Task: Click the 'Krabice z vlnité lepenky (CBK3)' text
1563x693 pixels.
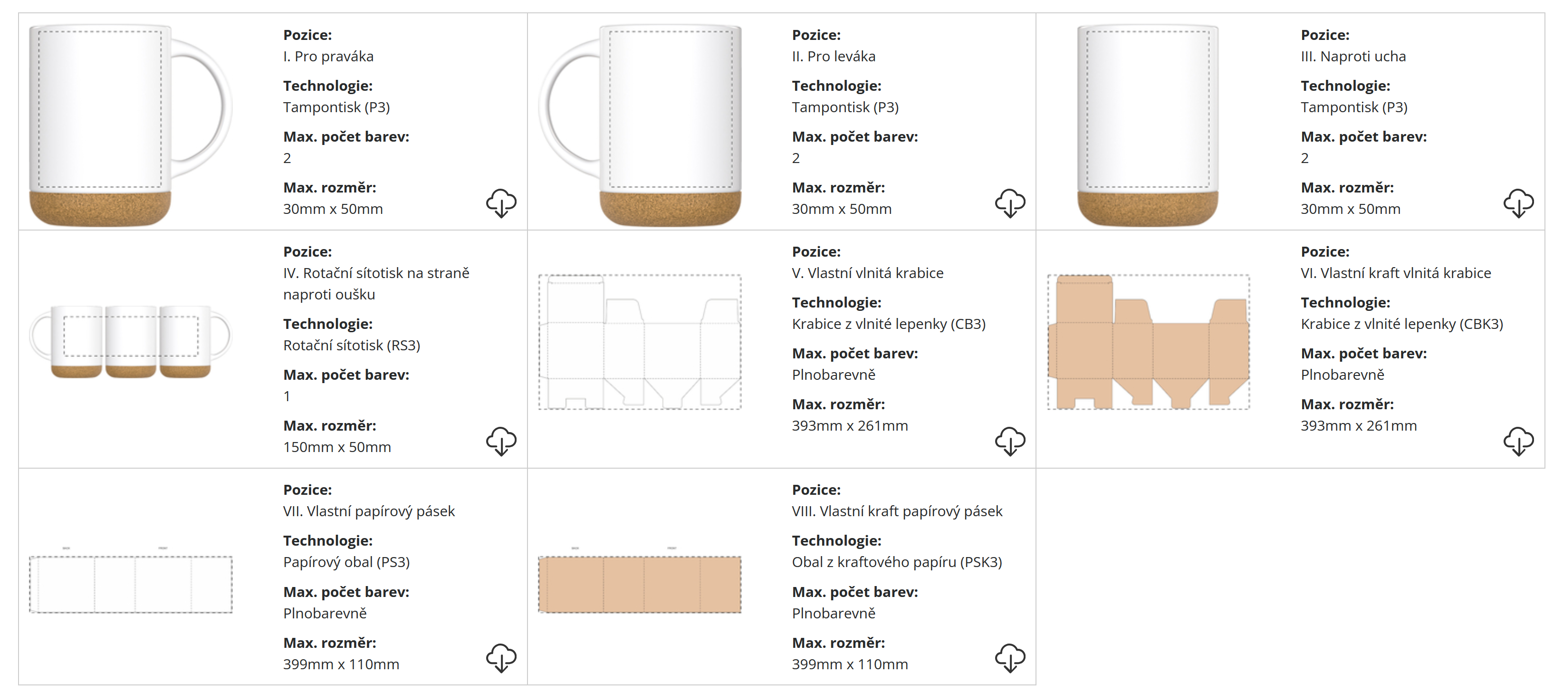Action: coord(1401,324)
